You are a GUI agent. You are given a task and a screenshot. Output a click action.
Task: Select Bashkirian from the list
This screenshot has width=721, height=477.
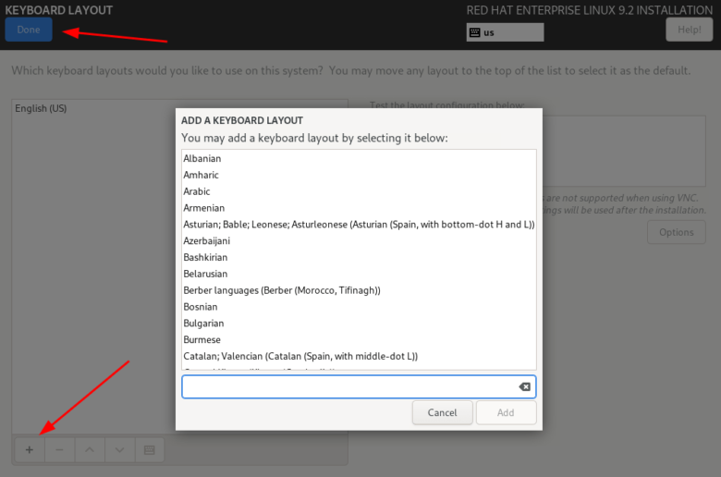click(x=359, y=258)
